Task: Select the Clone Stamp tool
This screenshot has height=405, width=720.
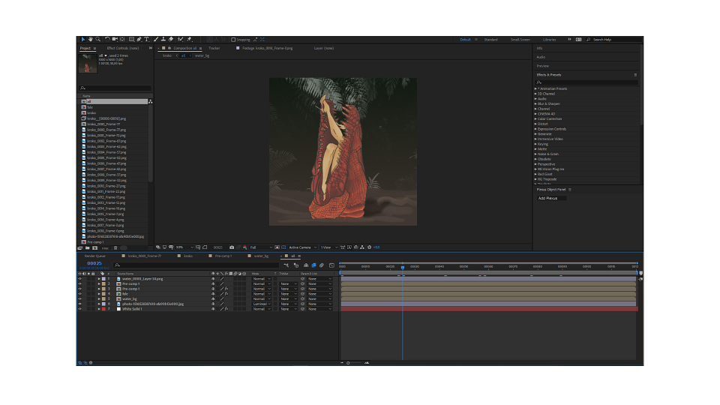Action: pyautogui.click(x=163, y=40)
